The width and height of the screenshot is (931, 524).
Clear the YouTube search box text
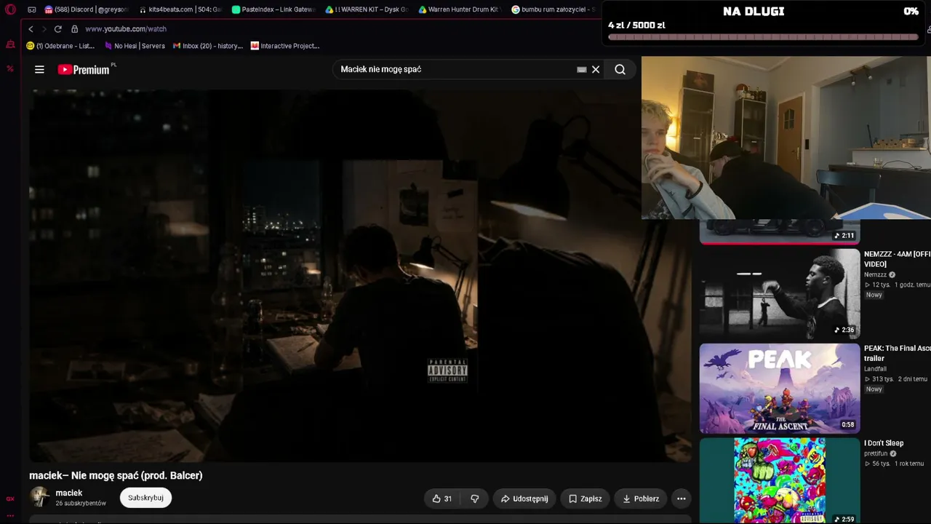596,69
